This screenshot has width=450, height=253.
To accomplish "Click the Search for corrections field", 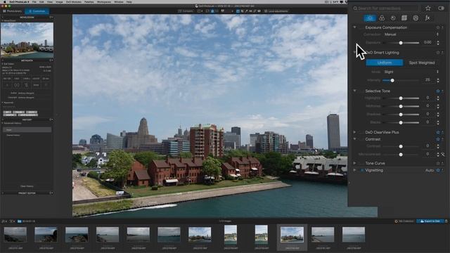I will tap(385, 8).
